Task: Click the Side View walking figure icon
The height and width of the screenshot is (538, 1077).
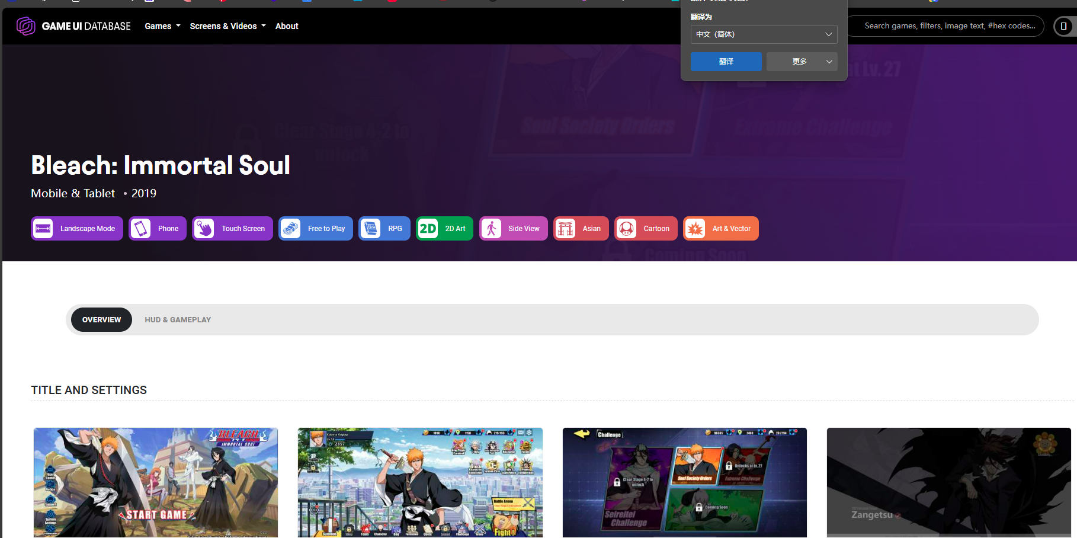Action: pos(491,229)
